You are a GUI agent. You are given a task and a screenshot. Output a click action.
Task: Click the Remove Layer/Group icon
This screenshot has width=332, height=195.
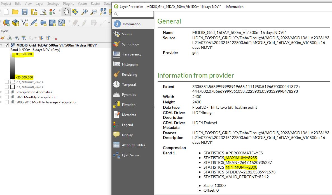(x=55, y=38)
